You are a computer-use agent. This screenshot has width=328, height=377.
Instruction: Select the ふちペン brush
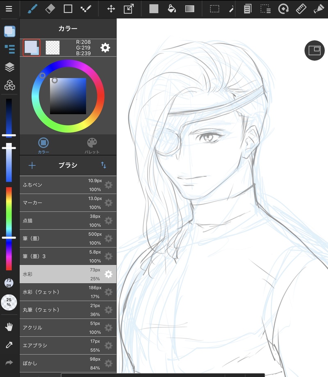point(68,185)
